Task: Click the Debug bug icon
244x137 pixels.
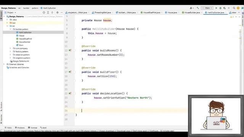Action: click(x=220, y=8)
